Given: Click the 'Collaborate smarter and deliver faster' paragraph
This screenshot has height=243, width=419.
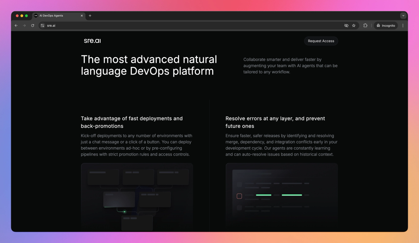Looking at the screenshot, I should pos(291,66).
